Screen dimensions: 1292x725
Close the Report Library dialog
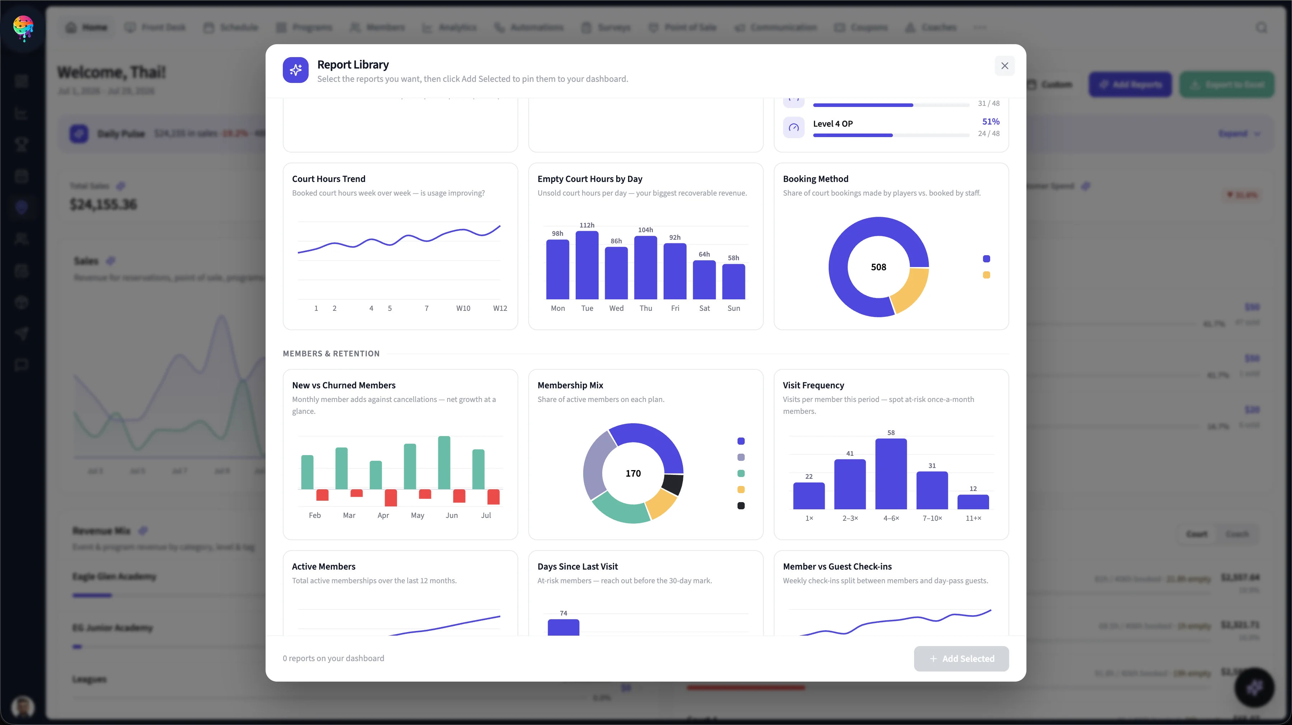pyautogui.click(x=1004, y=66)
